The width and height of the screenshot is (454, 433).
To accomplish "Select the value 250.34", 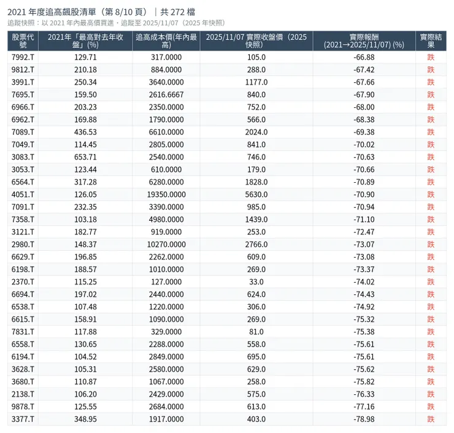I will 85,82.
